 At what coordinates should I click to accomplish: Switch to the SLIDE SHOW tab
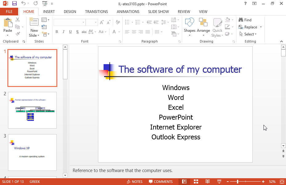point(158,12)
